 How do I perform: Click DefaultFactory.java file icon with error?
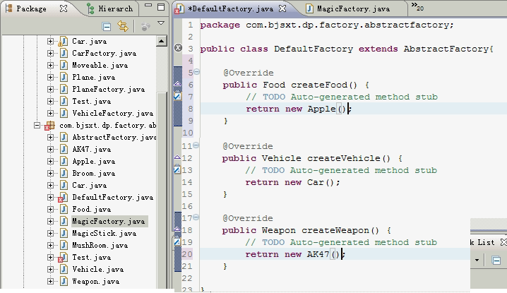(62, 198)
